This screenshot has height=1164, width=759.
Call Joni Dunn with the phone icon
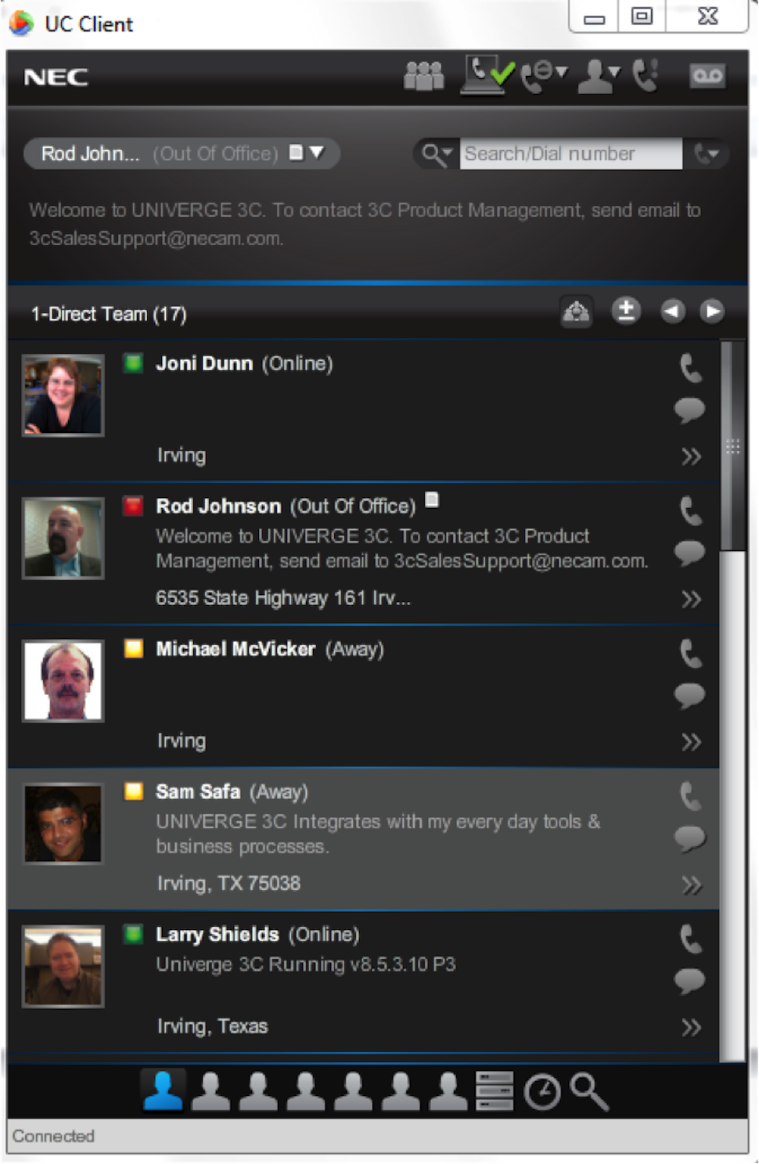(x=690, y=369)
